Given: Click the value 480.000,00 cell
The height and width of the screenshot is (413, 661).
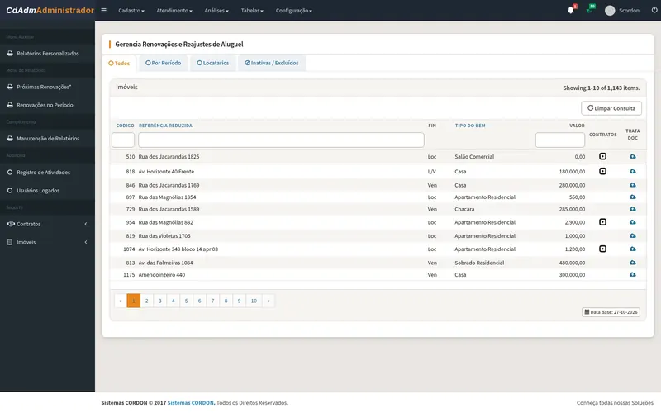Looking at the screenshot, I should 572,263.
